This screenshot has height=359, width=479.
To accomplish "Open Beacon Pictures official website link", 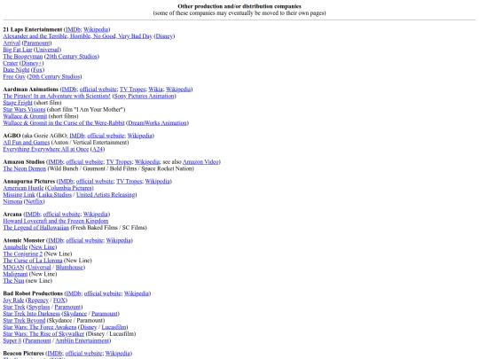I will pyautogui.click(x=83, y=354).
